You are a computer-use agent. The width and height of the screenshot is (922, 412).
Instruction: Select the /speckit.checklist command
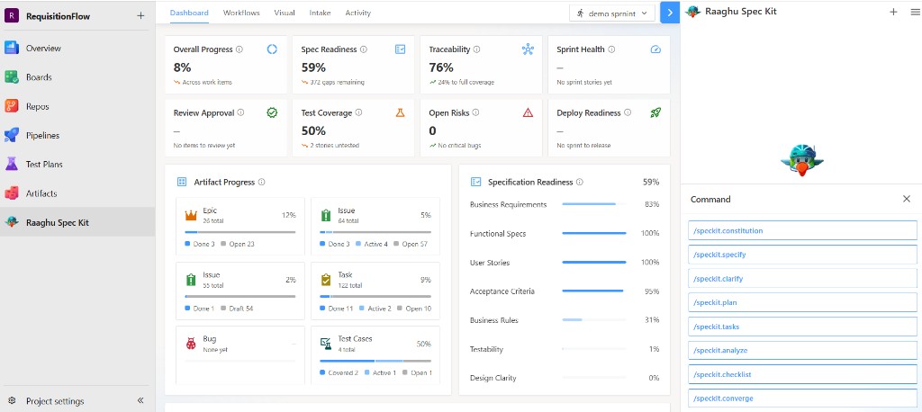(802, 374)
